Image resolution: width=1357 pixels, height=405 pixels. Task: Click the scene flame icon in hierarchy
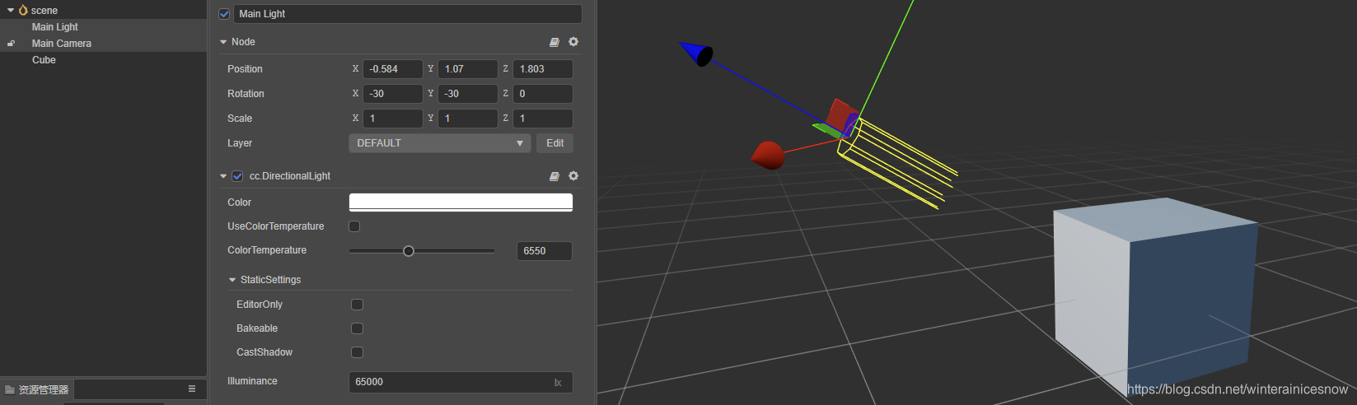coord(23,10)
